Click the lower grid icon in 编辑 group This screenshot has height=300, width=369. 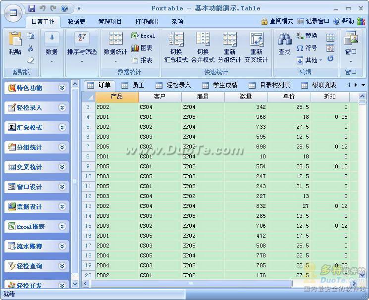(x=330, y=48)
